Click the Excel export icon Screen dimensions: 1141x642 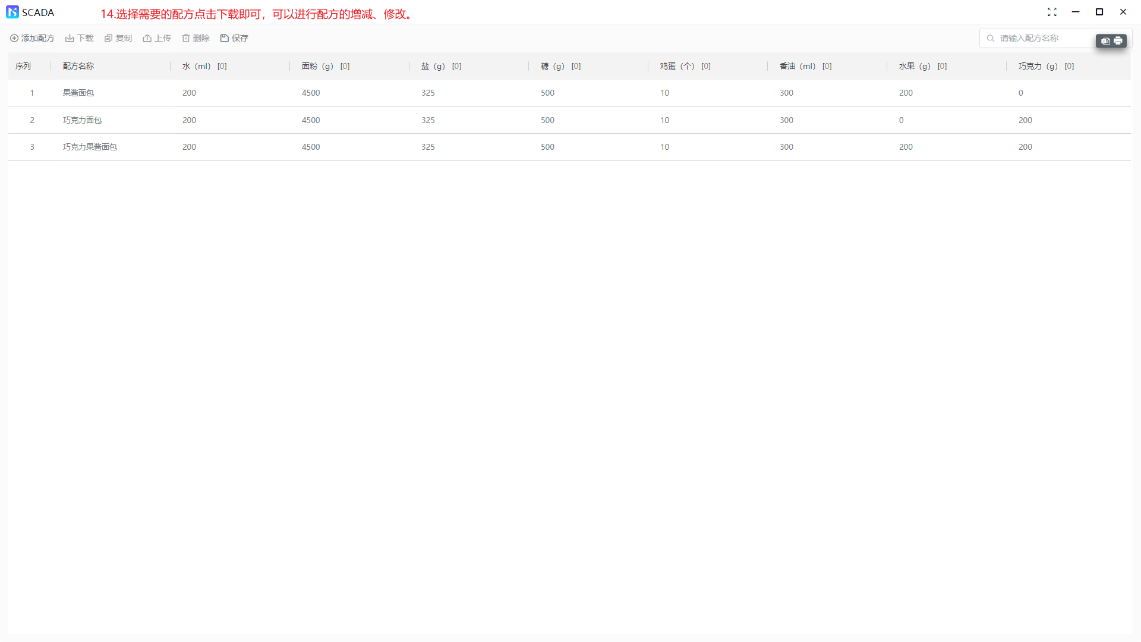1105,41
